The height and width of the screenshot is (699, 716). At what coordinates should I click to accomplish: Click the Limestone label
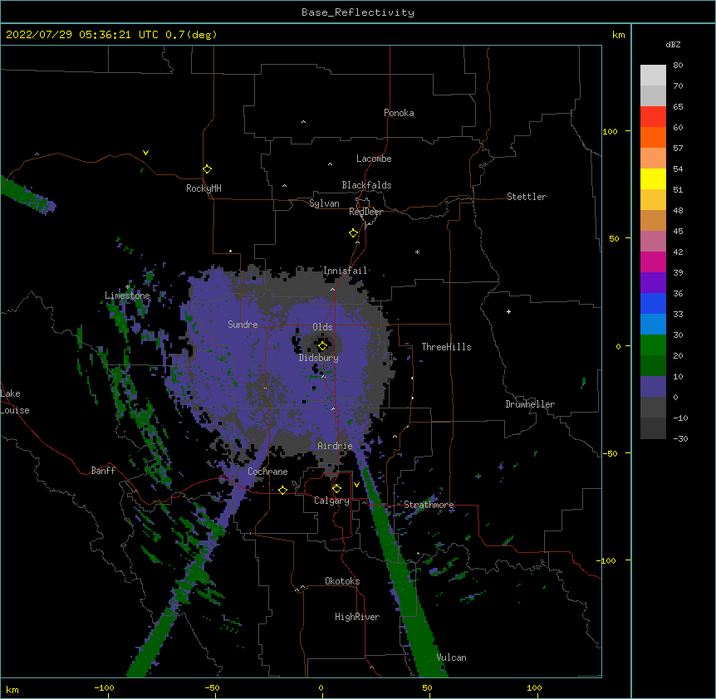pos(127,296)
